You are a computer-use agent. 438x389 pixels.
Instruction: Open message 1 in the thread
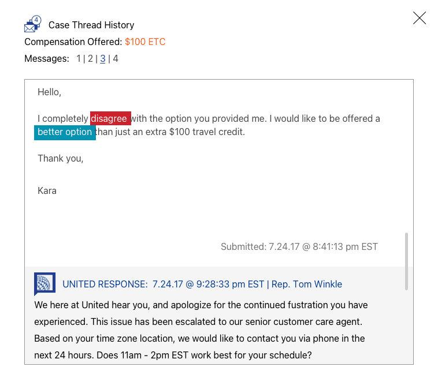[x=79, y=58]
